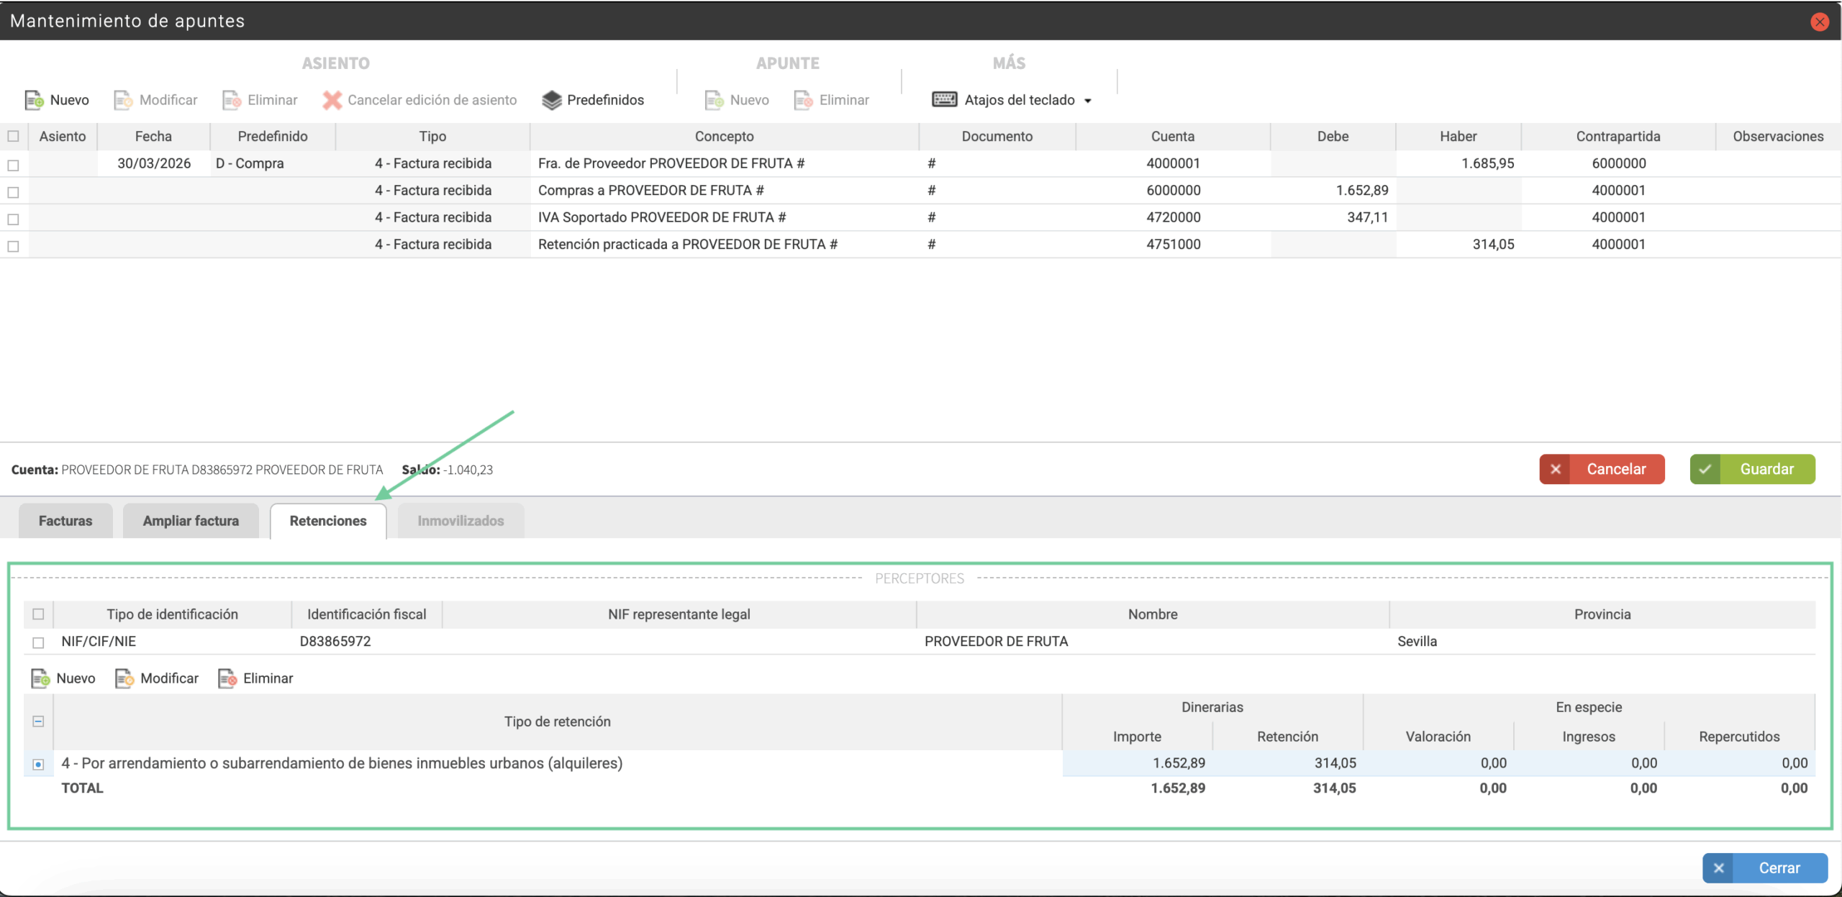The width and height of the screenshot is (1842, 897).
Task: Check the Compras a PROVEEDOR DE FRUTA row
Action: [13, 192]
